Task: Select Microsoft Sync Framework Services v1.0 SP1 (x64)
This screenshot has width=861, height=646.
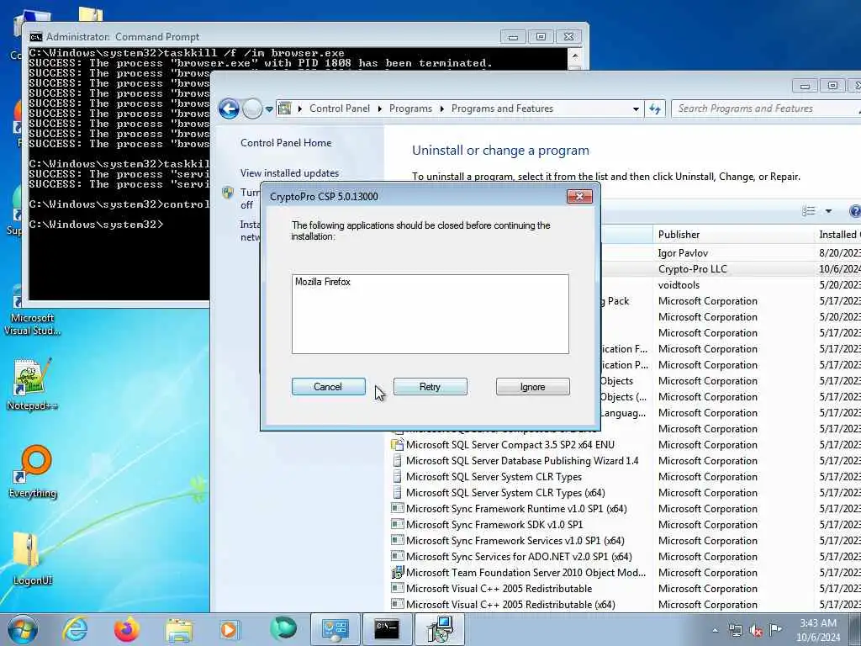Action: tap(515, 541)
